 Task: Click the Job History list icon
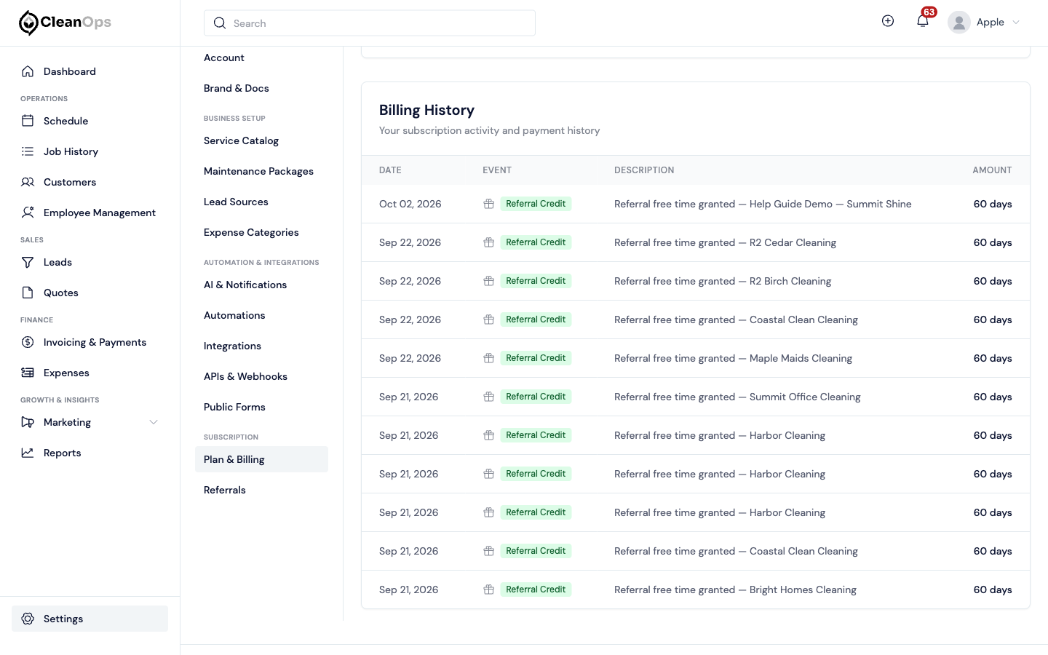pos(28,151)
